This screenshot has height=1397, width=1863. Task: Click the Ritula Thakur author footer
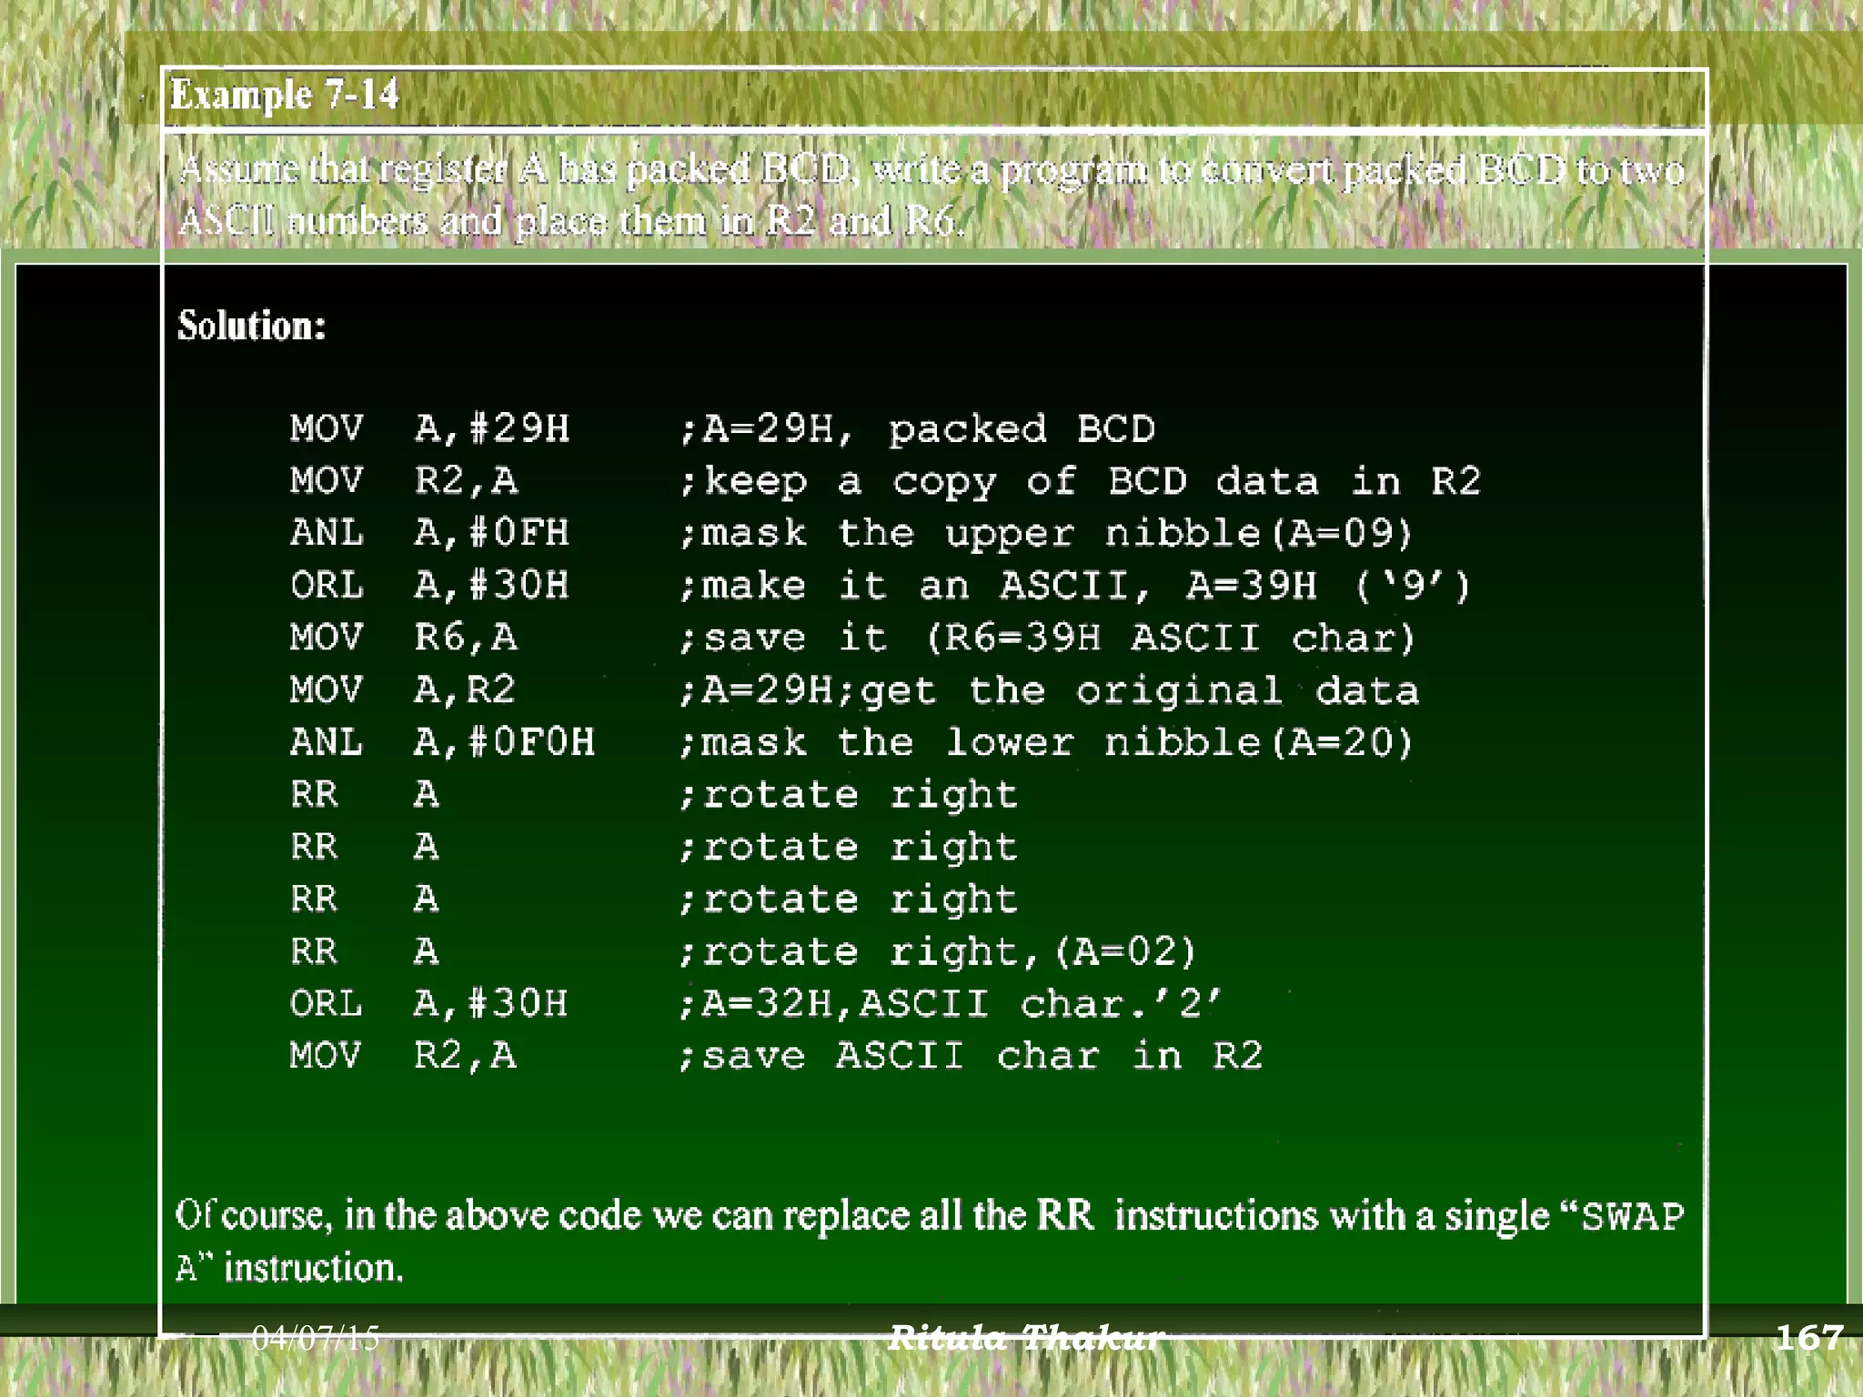pyautogui.click(x=1025, y=1337)
